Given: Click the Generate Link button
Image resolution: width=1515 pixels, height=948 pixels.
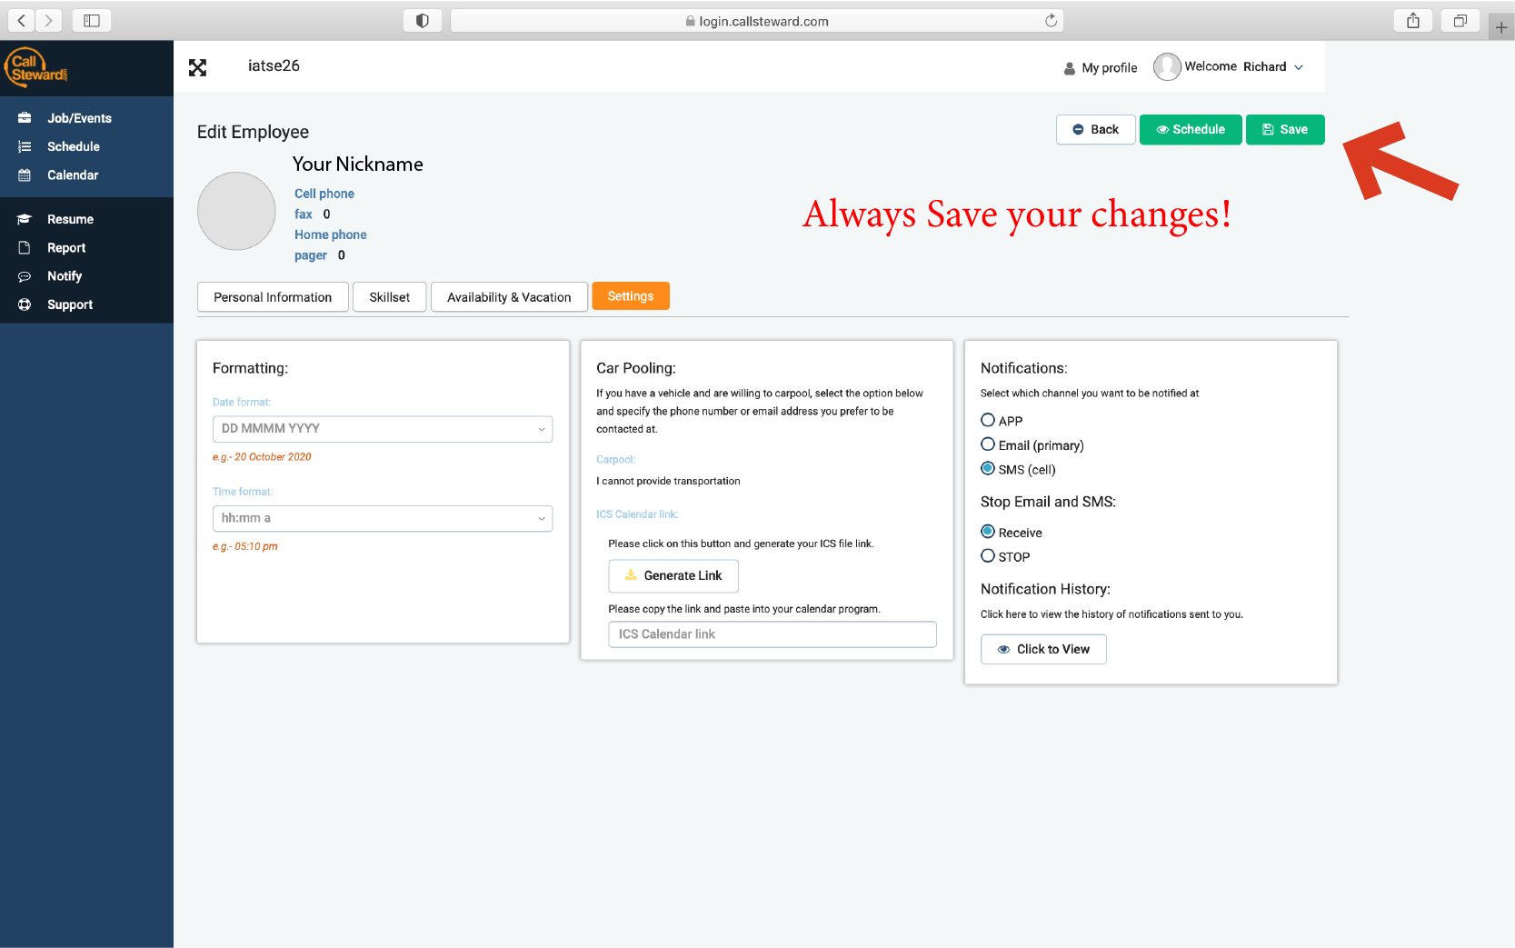Looking at the screenshot, I should 673,576.
